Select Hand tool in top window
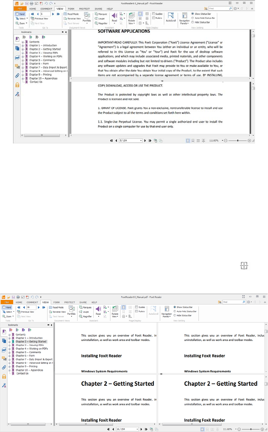The height and width of the screenshot is (432, 268). [20, 14]
